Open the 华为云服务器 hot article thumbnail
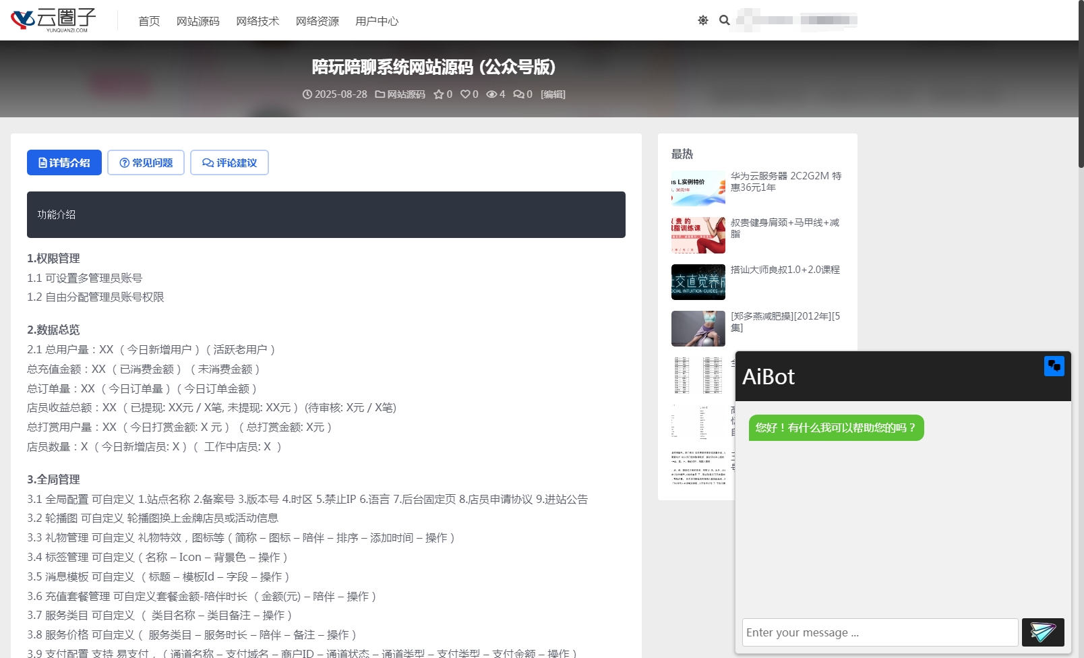Image resolution: width=1084 pixels, height=658 pixels. (x=698, y=188)
